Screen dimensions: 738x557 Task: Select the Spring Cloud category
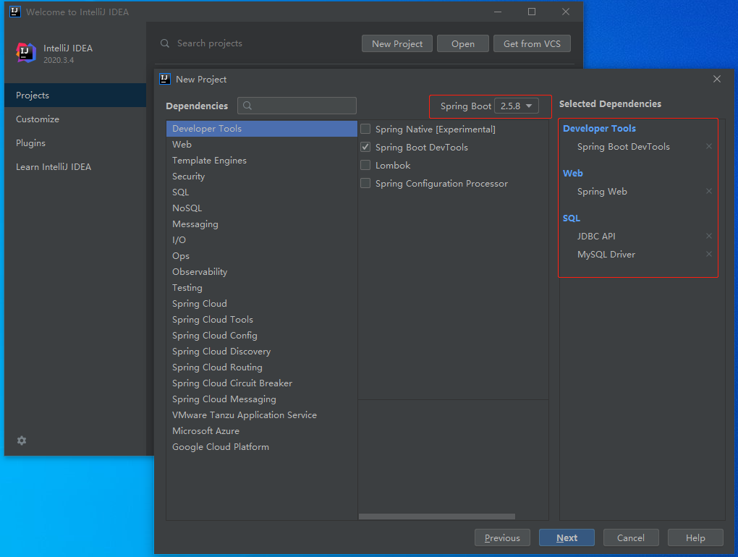coord(262,303)
